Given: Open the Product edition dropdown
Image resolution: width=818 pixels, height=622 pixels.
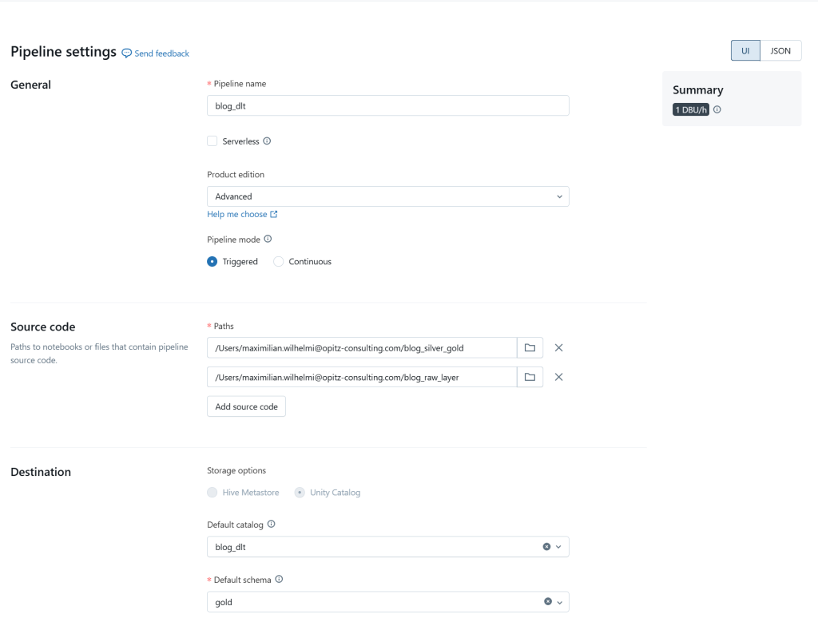Looking at the screenshot, I should pyautogui.click(x=387, y=196).
